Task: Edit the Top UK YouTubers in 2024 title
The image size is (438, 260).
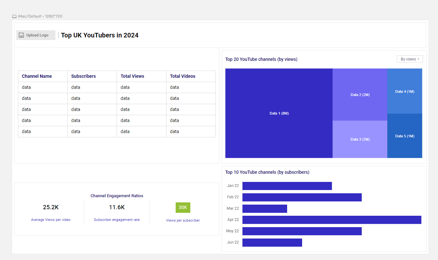Action: 100,35
